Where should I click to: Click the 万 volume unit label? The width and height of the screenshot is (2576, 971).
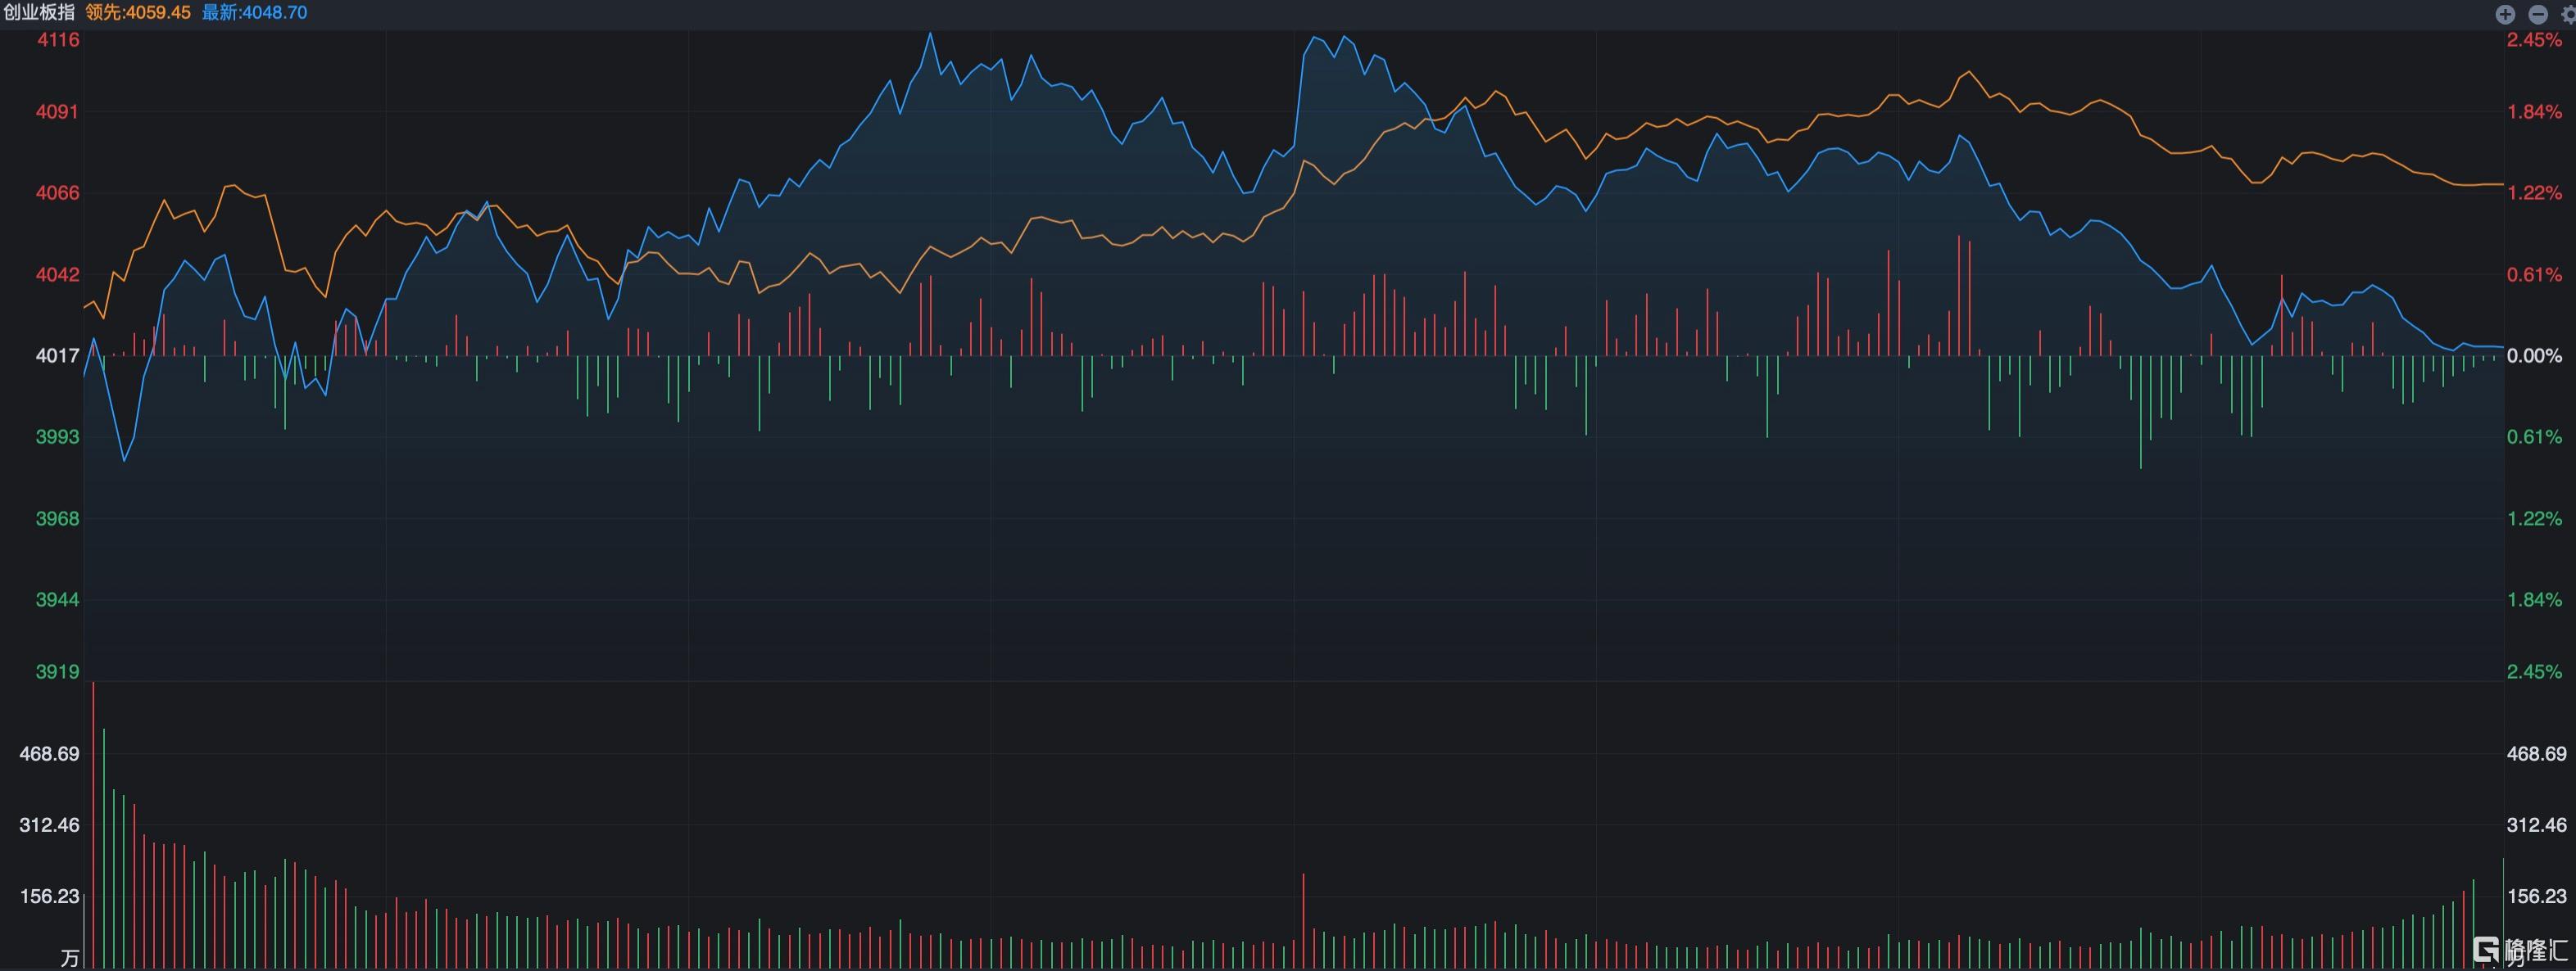pyautogui.click(x=70, y=959)
